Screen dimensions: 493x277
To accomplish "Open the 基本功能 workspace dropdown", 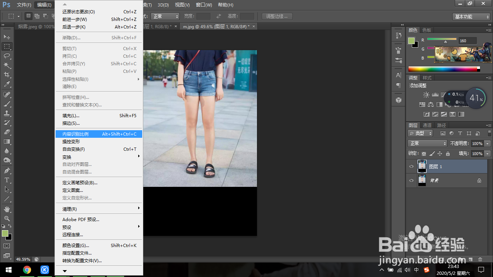I will click(471, 17).
